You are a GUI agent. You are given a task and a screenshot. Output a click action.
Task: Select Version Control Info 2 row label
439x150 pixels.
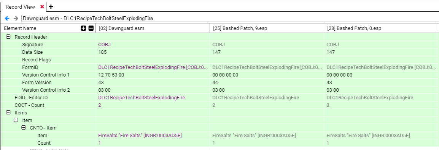[x=46, y=90]
